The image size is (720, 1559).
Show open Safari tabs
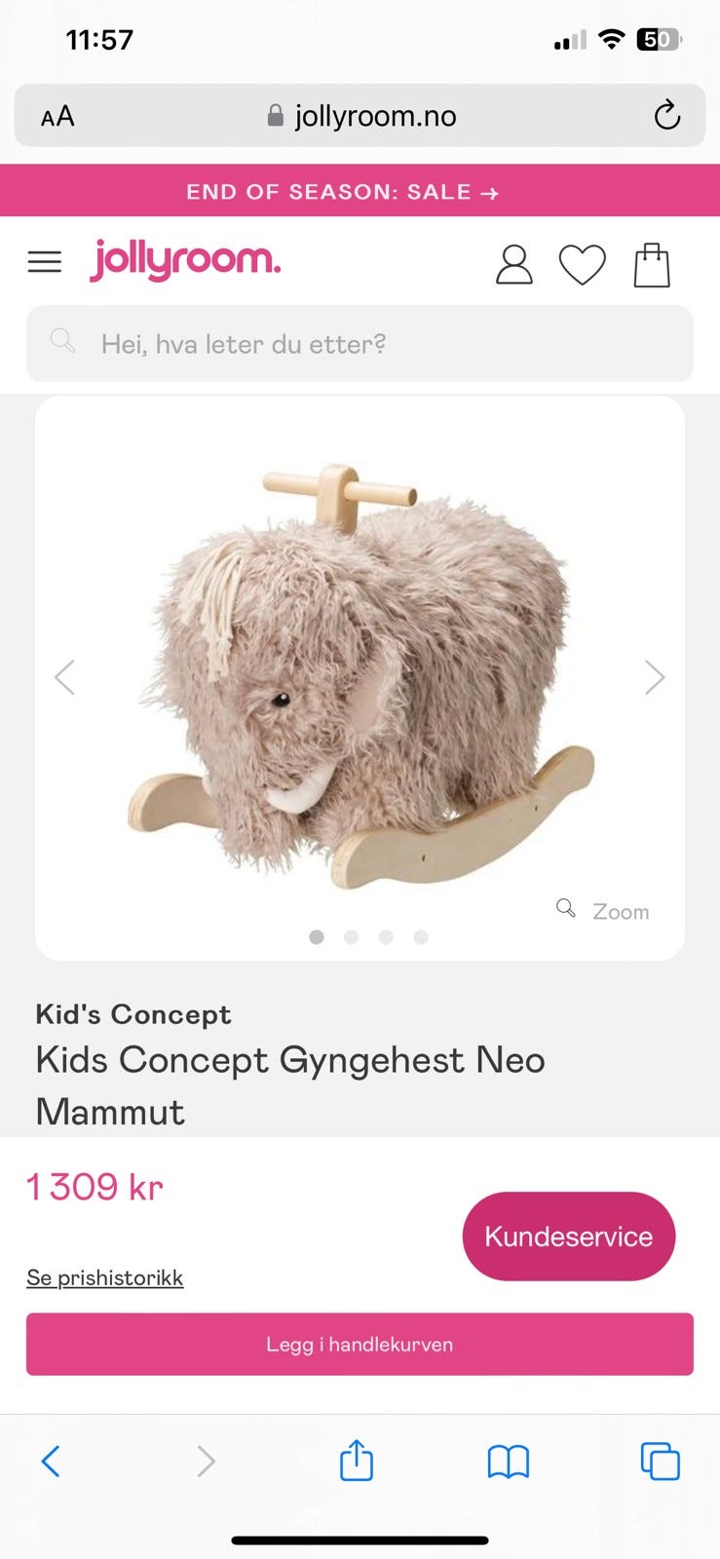point(660,1462)
